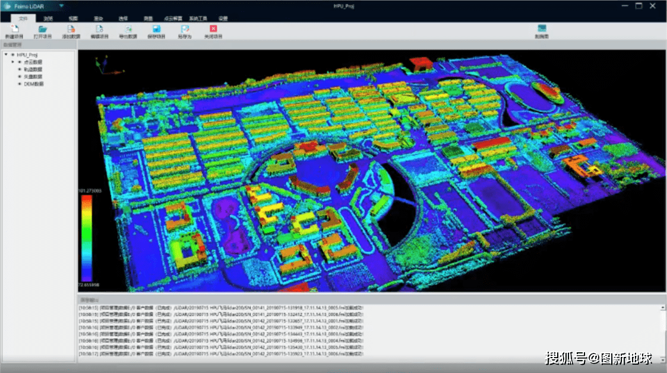Click the New Project (新建项目) icon

click(14, 29)
